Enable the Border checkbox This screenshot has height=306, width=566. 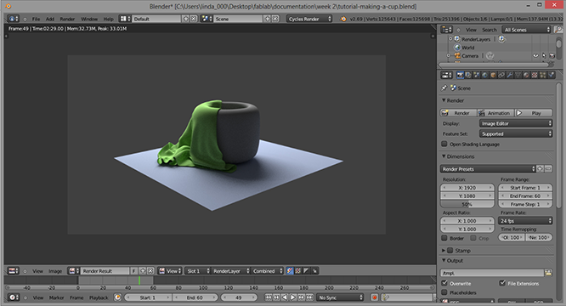point(444,238)
